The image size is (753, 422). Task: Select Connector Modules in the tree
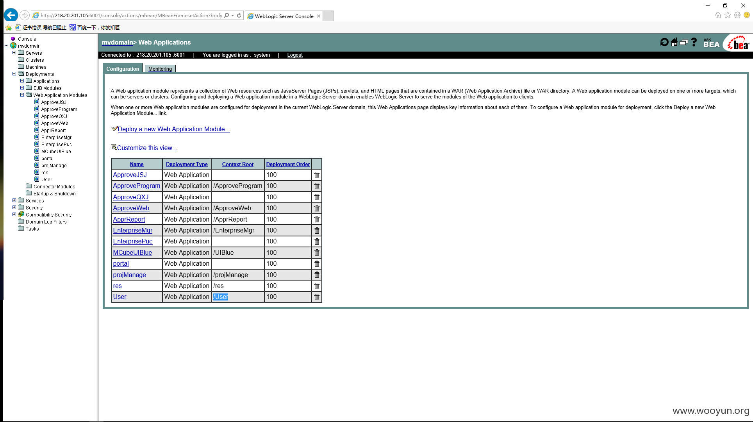[x=54, y=187]
